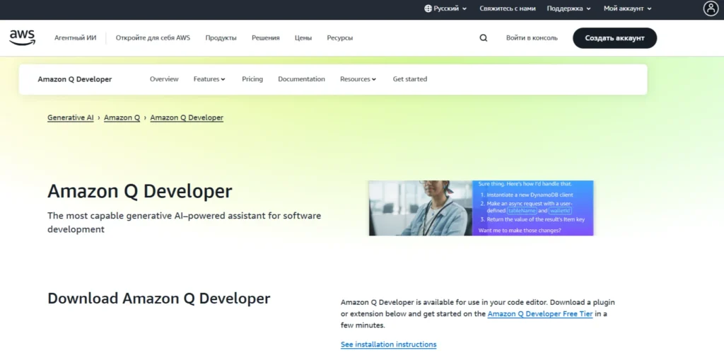Click the Generative AI breadcrumb
Image resolution: width=724 pixels, height=358 pixels.
point(70,117)
